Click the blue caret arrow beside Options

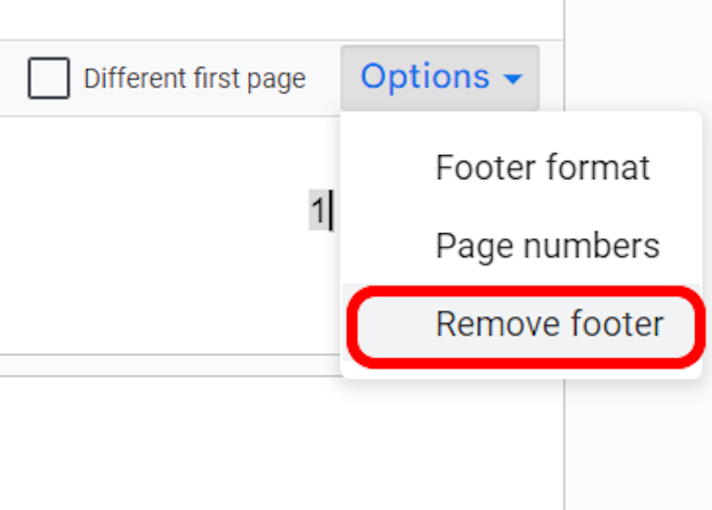(513, 79)
